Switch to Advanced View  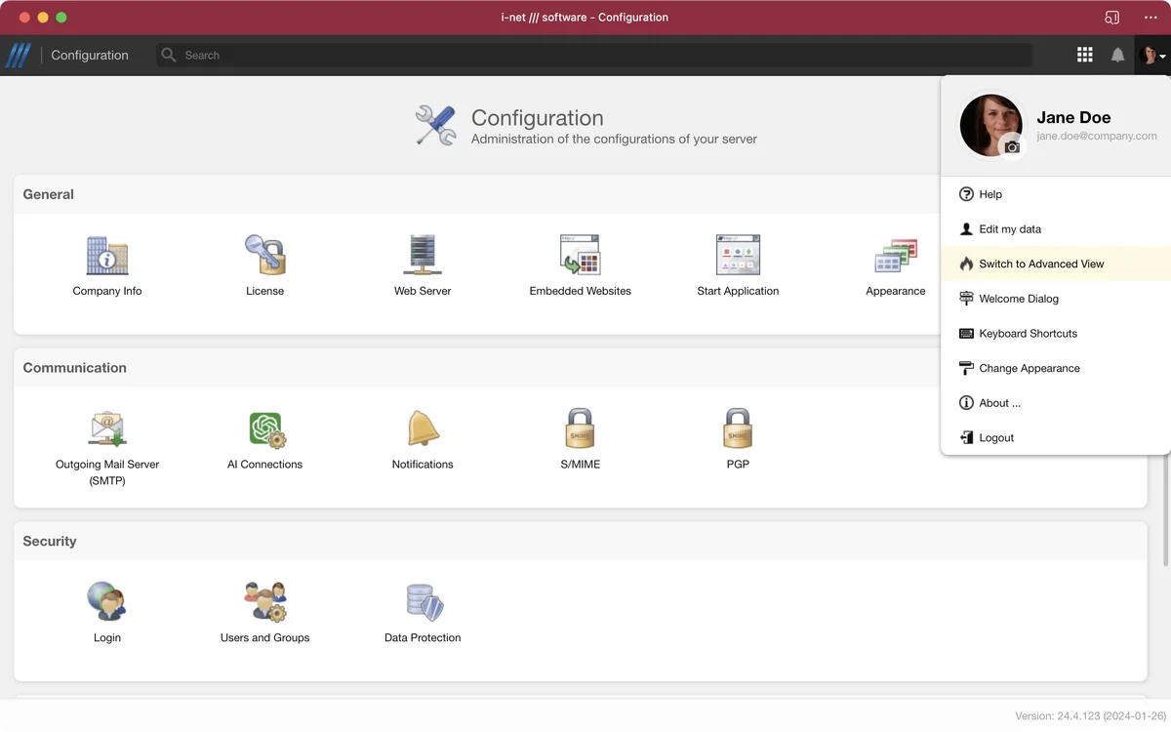click(x=1041, y=264)
